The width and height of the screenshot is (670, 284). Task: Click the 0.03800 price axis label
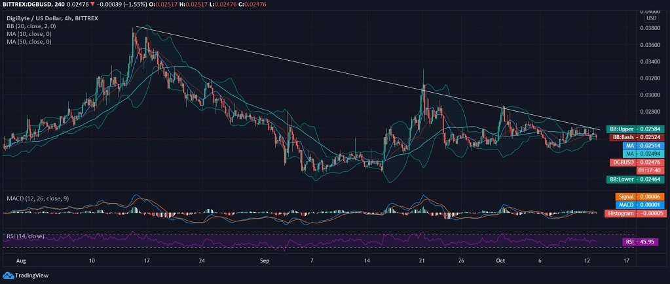point(652,27)
